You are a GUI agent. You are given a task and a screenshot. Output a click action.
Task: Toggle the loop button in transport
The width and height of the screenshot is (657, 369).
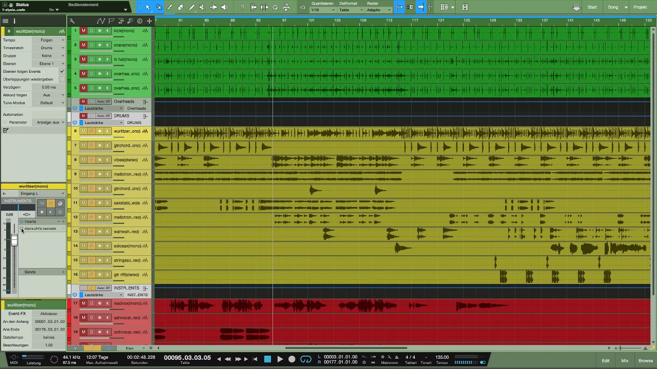(x=305, y=359)
